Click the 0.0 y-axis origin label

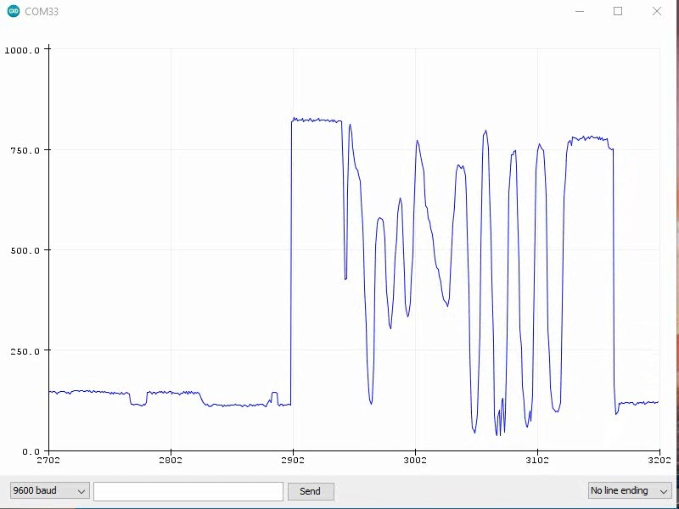[32, 450]
